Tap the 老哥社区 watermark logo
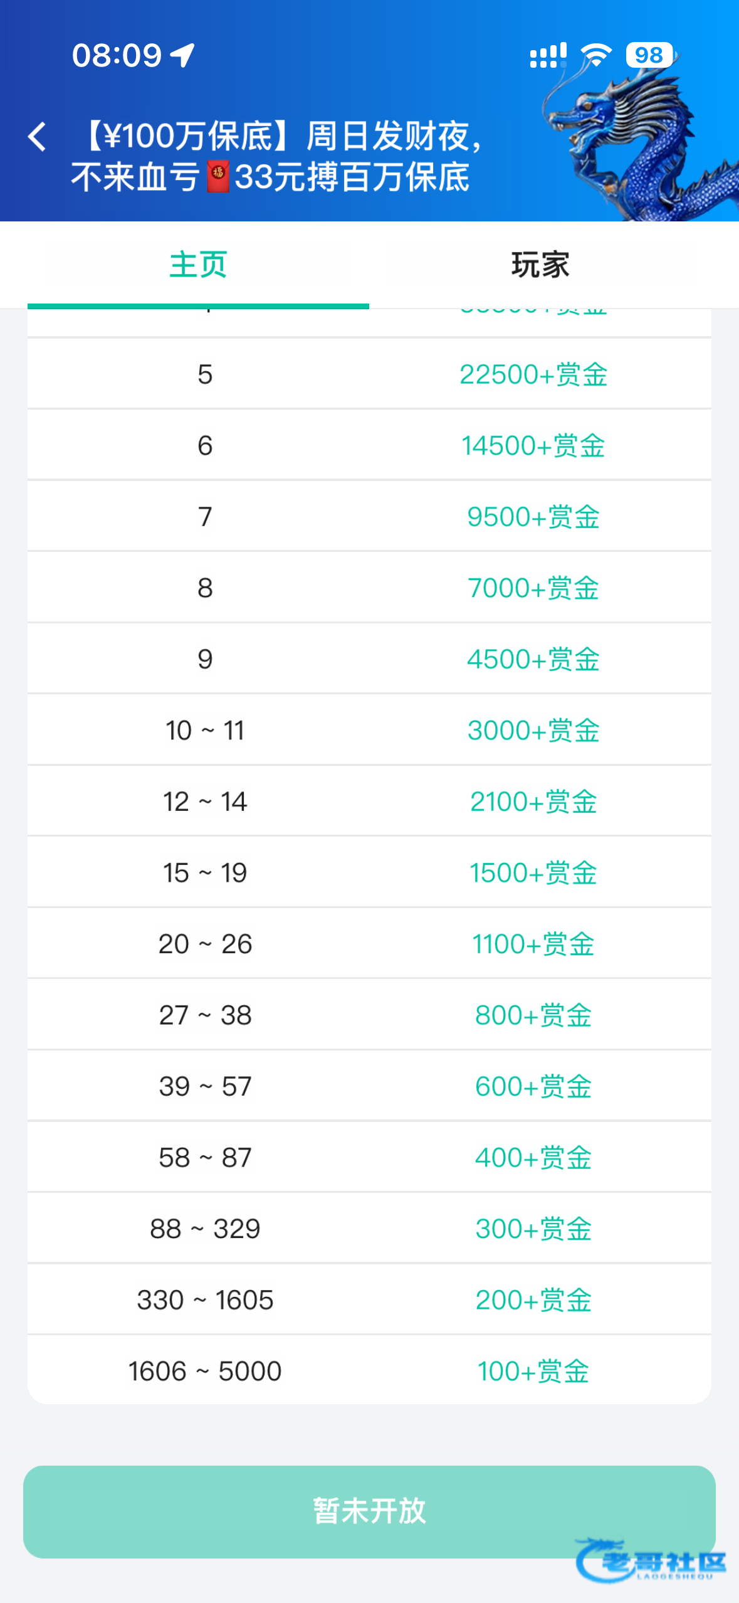739x1603 pixels. tap(652, 1560)
